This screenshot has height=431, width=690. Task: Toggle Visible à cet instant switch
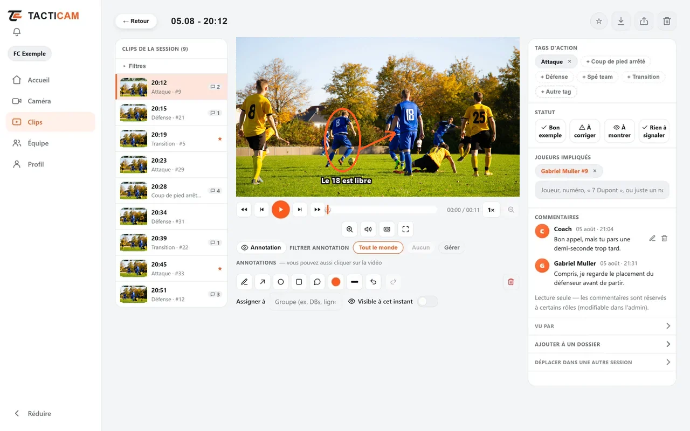427,302
